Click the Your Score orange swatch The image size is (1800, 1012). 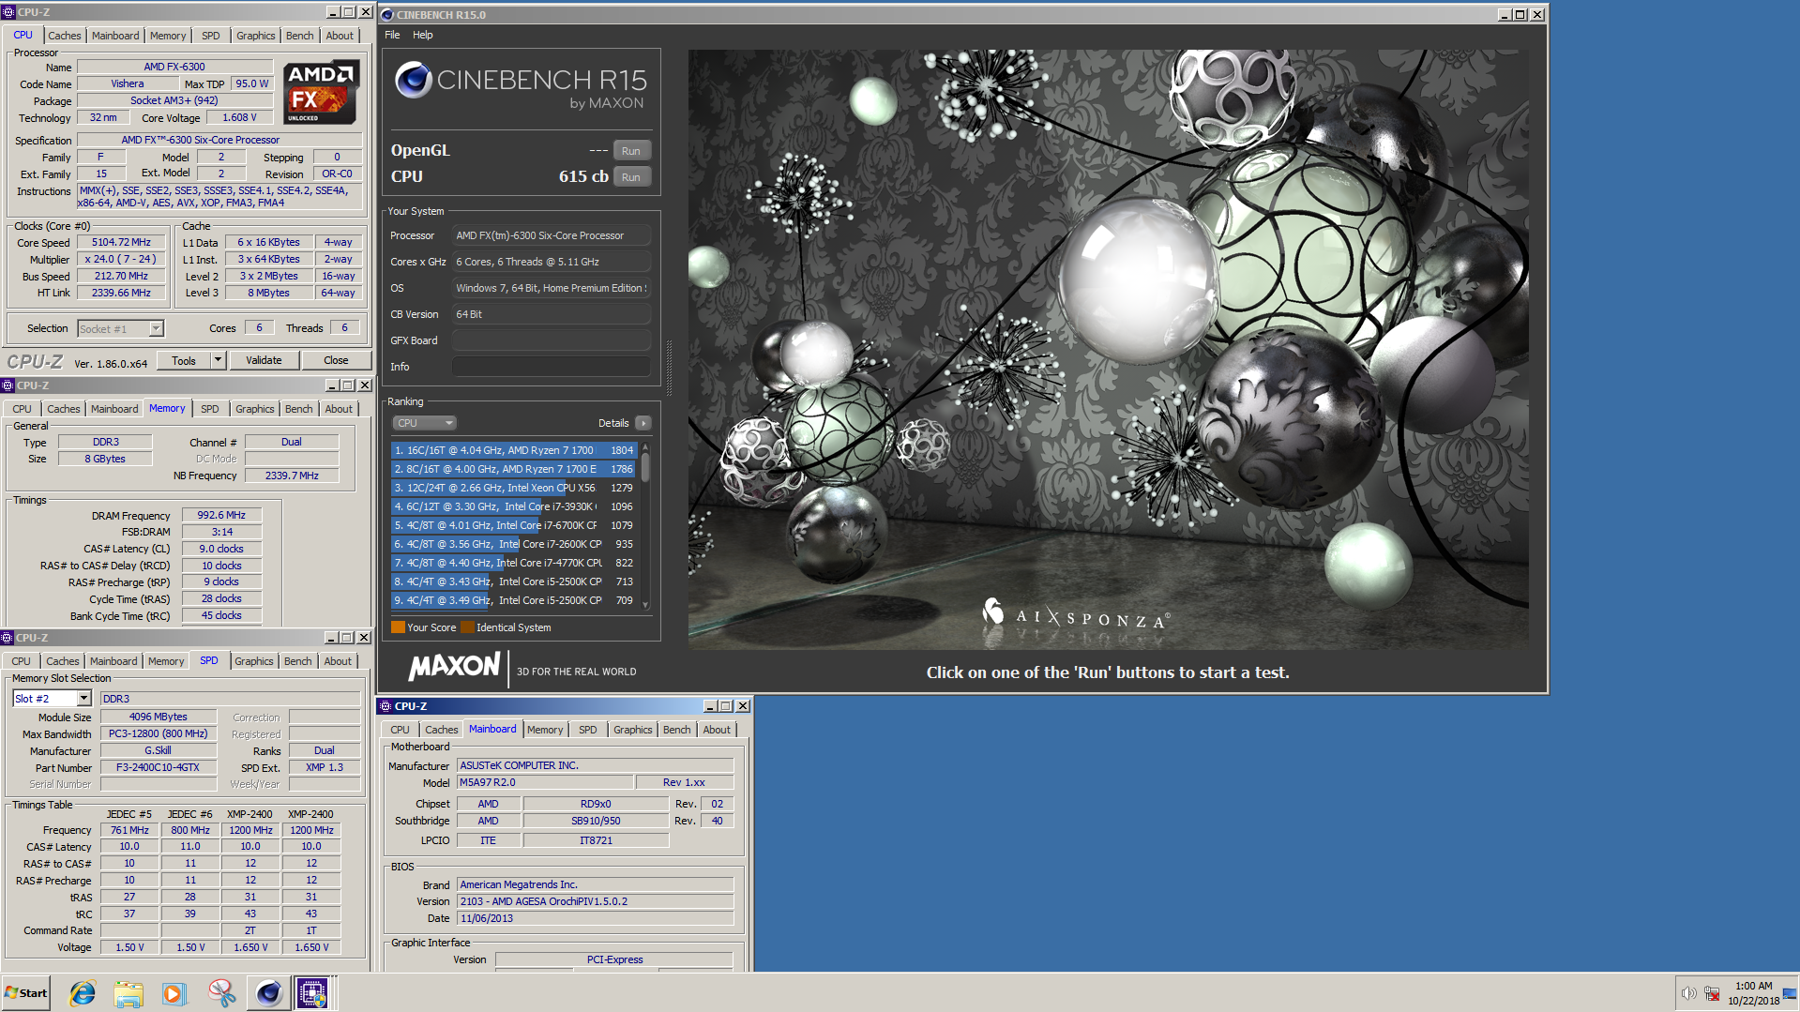coord(398,627)
